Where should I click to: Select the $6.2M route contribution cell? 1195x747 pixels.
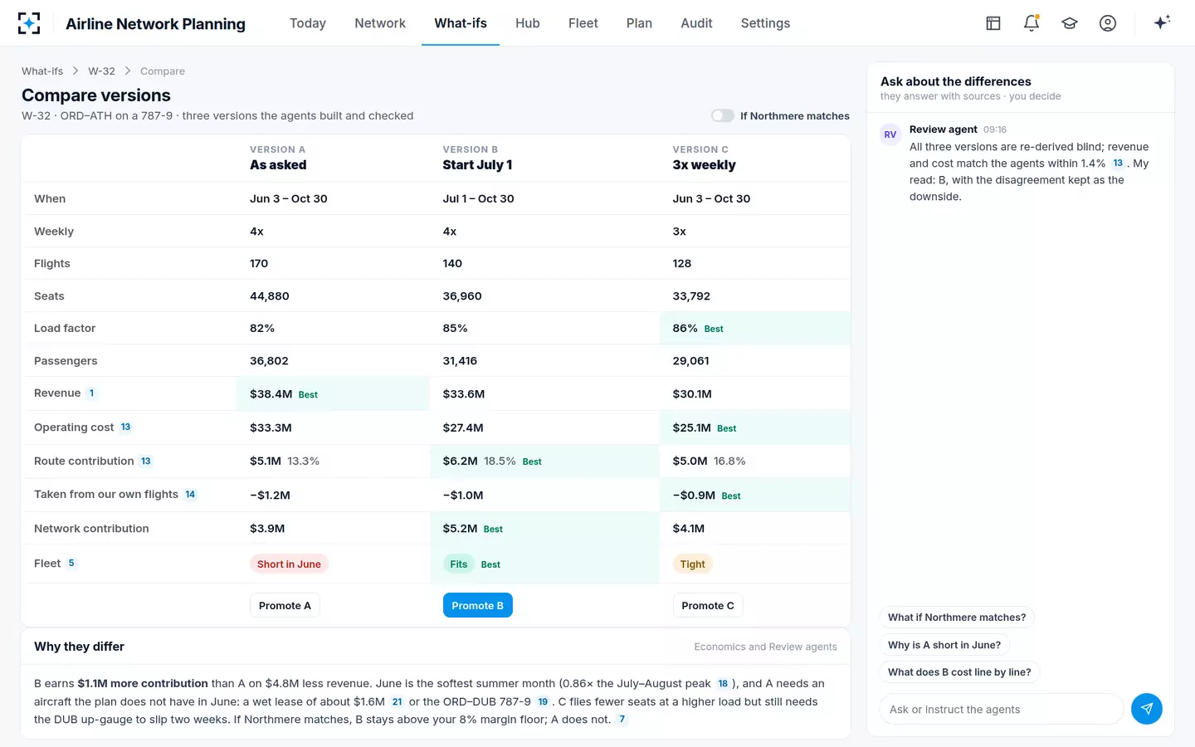coord(544,461)
